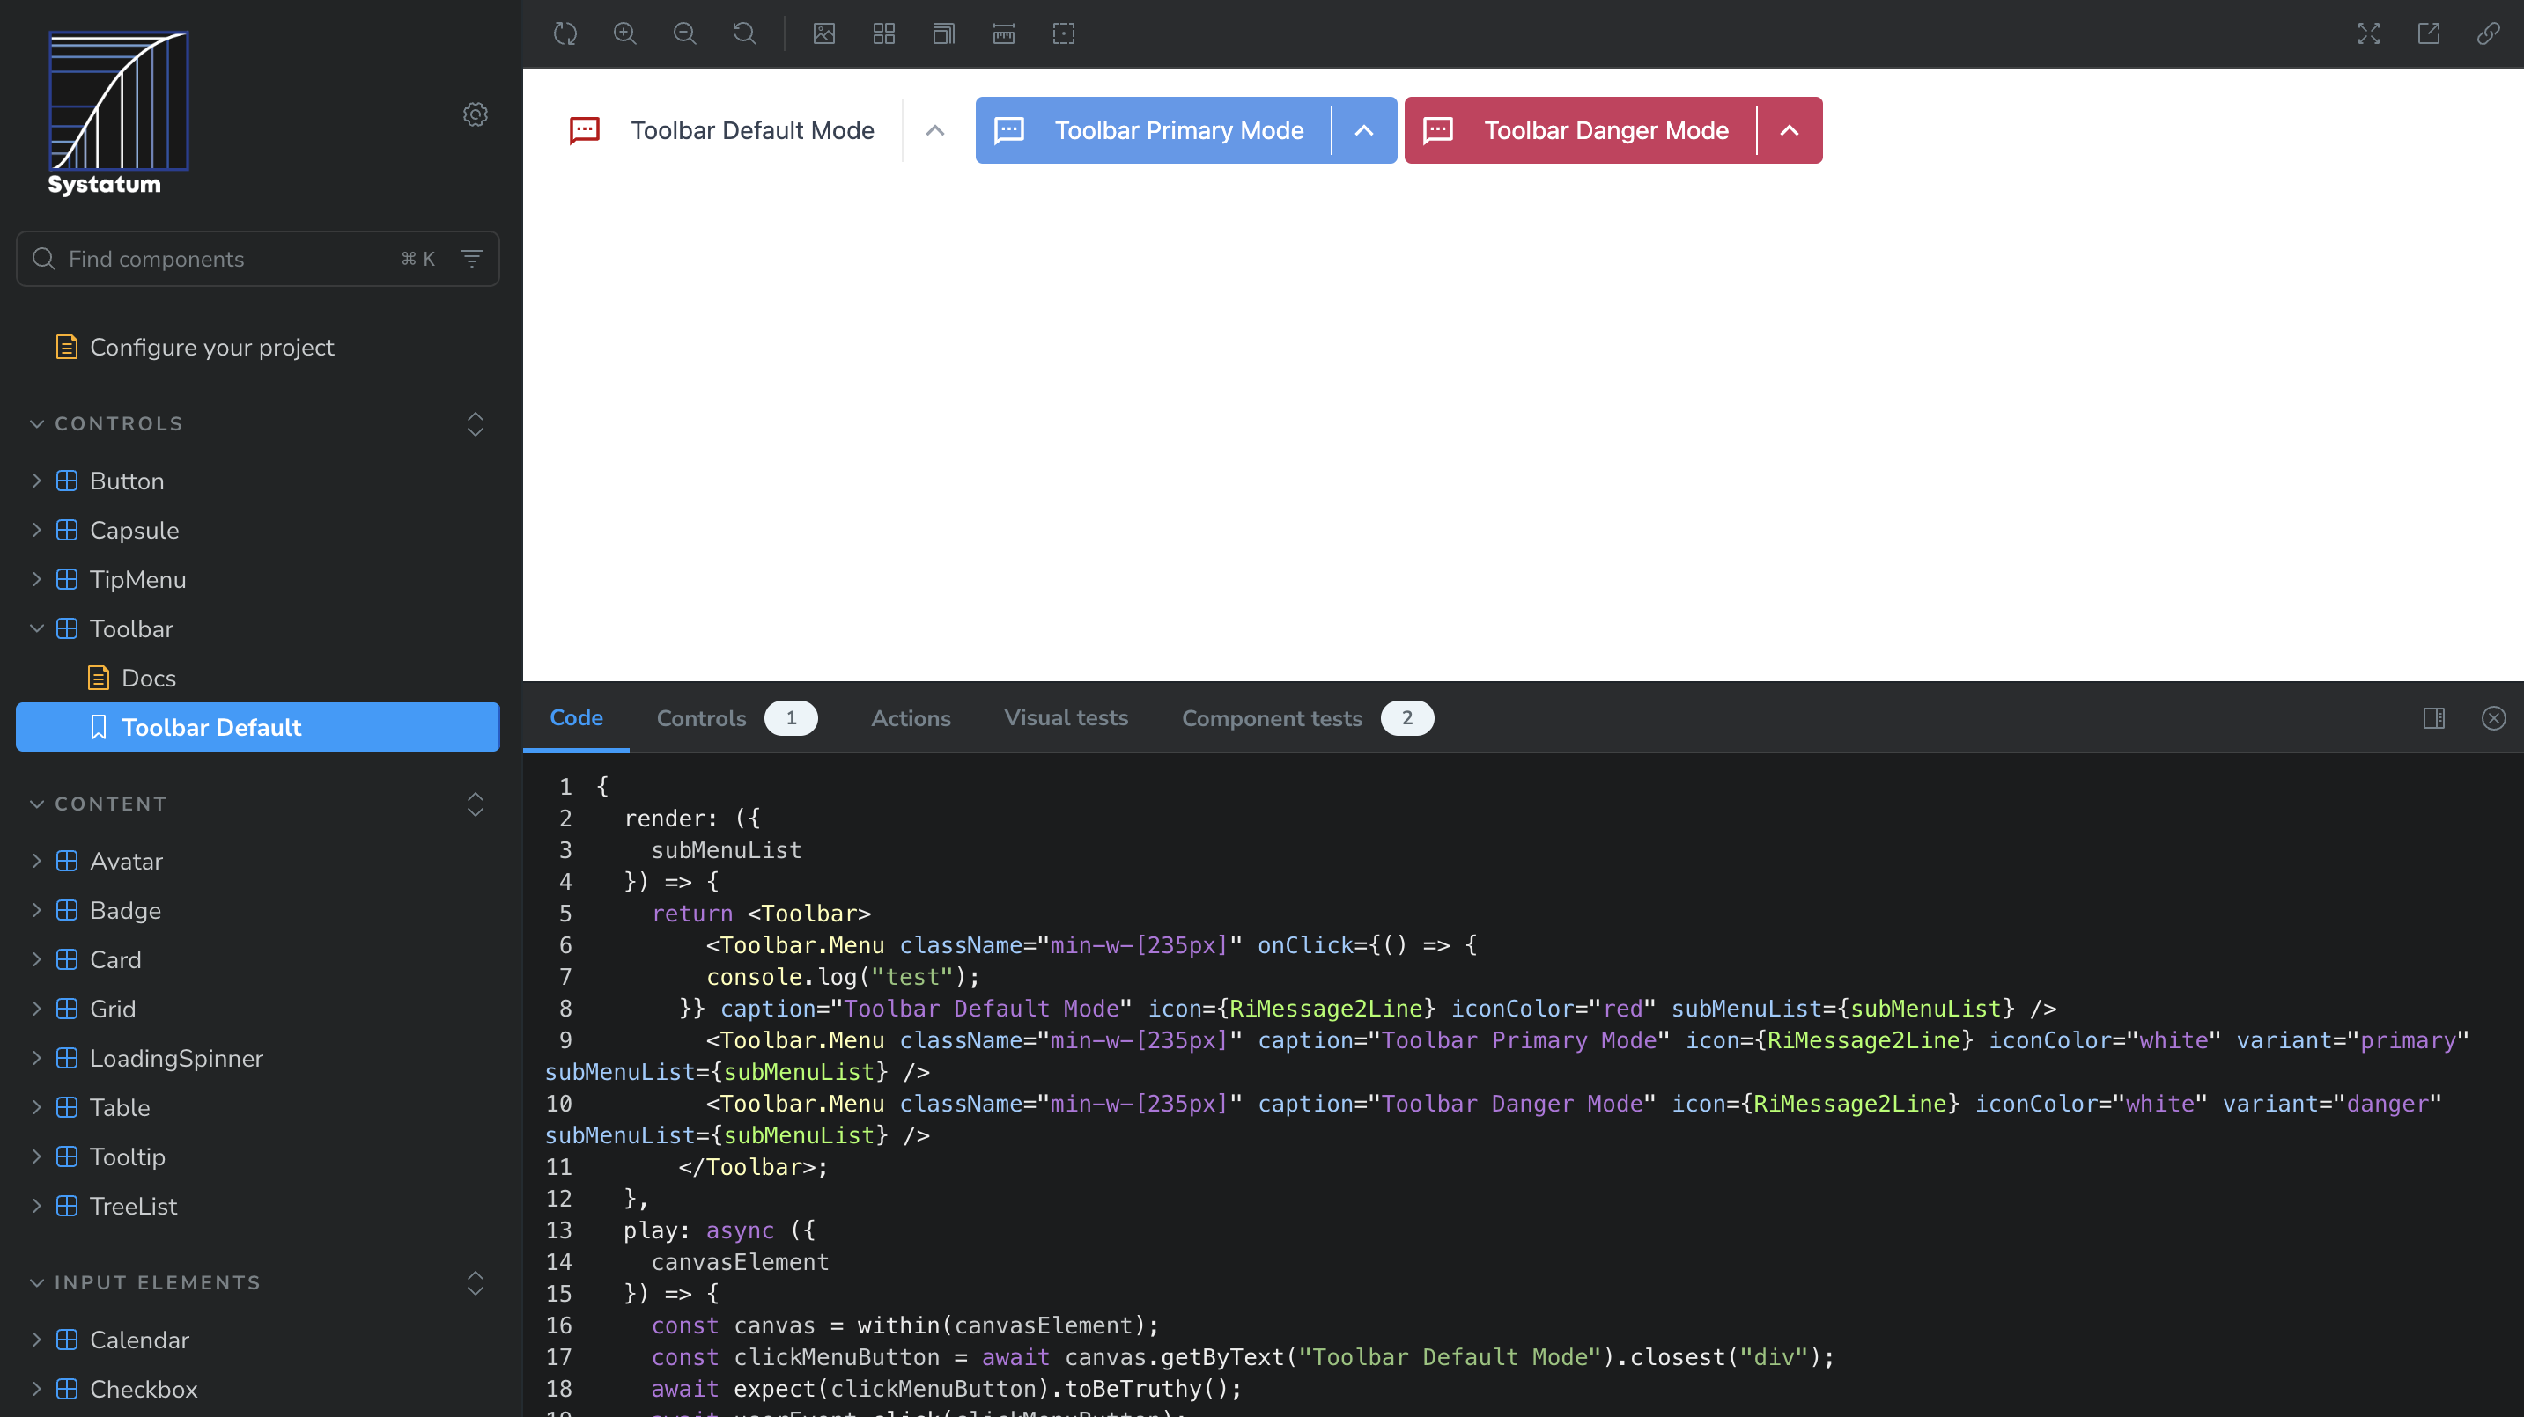Image resolution: width=2524 pixels, height=1417 pixels.
Task: Open the Component tests tab
Action: coord(1271,718)
